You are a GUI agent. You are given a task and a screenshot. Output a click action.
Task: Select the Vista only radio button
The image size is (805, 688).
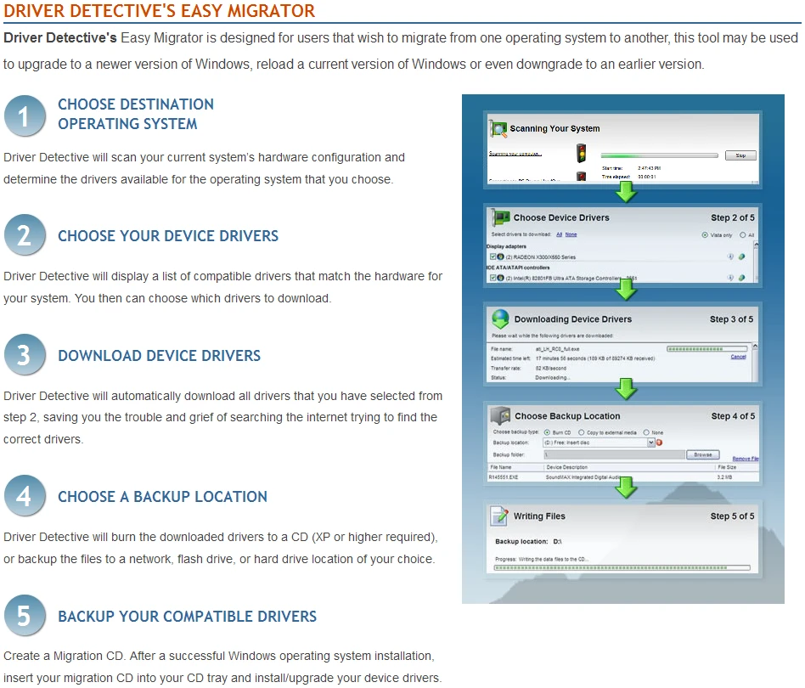pyautogui.click(x=705, y=235)
